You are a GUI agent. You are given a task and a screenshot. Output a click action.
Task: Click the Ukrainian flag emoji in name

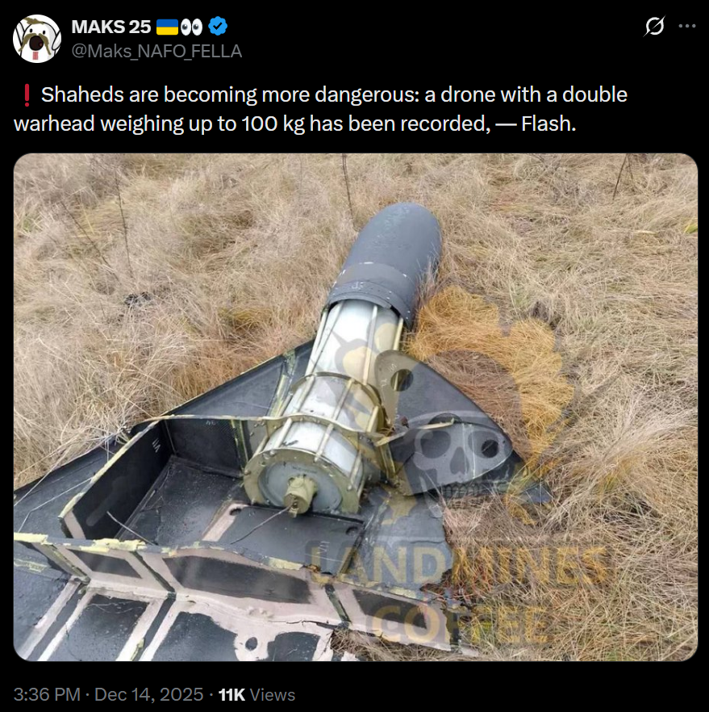click(x=168, y=27)
